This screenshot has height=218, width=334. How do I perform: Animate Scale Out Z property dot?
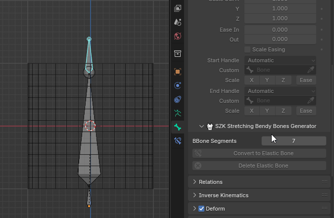pyautogui.click(x=322, y=19)
